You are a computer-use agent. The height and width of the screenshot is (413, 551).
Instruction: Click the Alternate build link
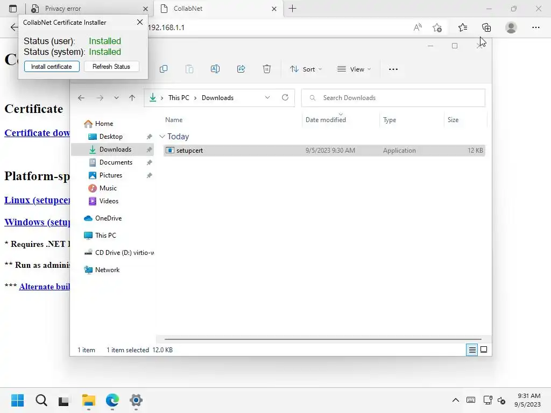[44, 287]
